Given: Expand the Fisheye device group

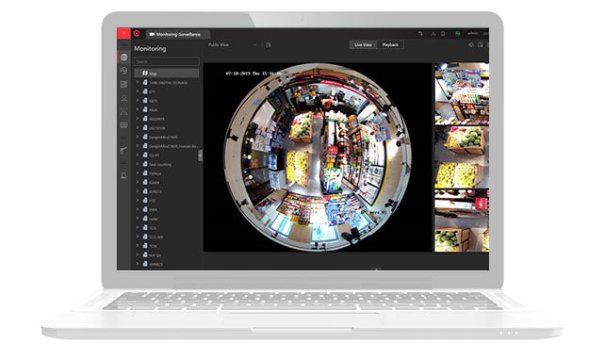Looking at the screenshot, I should pos(138,173).
